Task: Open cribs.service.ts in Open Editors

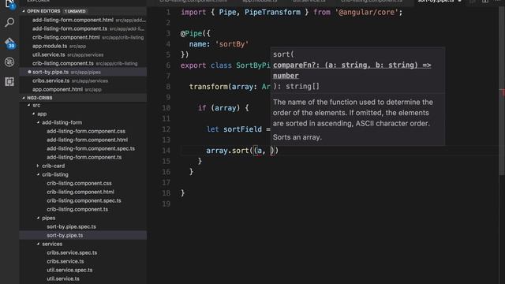Action: [x=83, y=80]
